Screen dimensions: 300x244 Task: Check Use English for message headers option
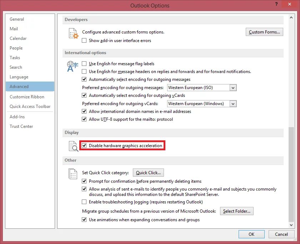(84, 71)
